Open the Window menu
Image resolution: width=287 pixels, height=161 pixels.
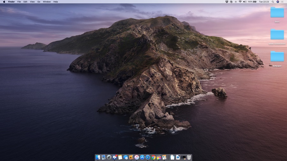pos(47,2)
